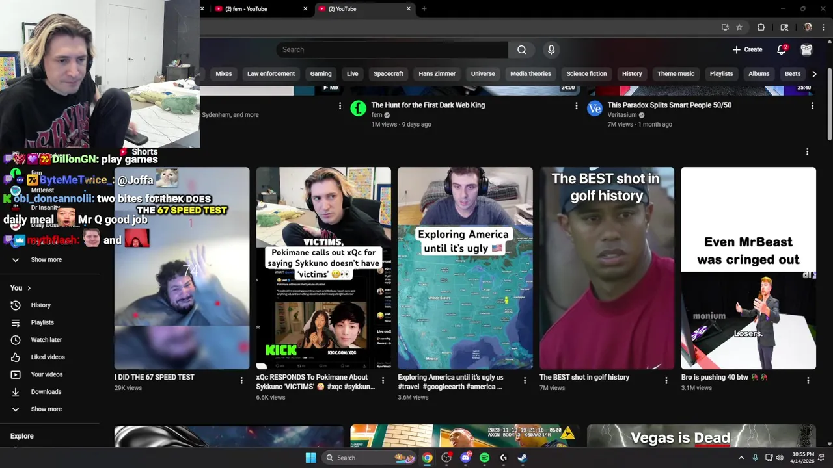Click the install app icon in address bar
This screenshot has height=468, width=833.
click(x=725, y=27)
